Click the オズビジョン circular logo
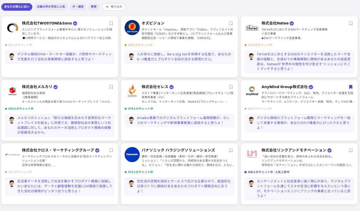Viewport: 360px width, 211px height. tap(132, 27)
